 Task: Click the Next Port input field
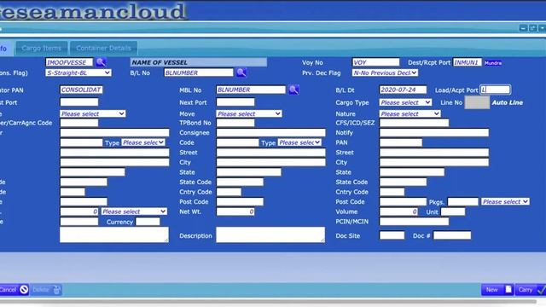(x=235, y=102)
